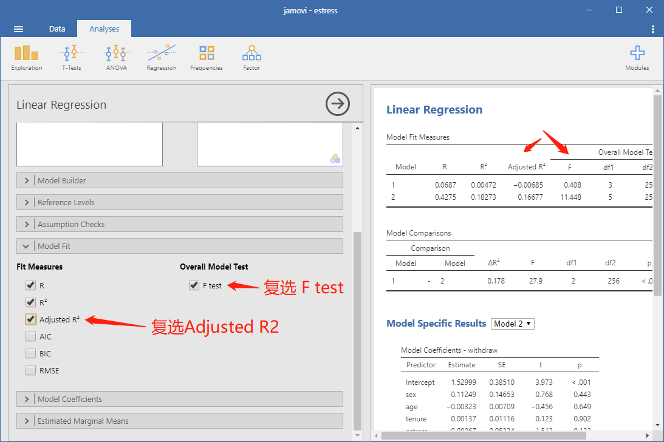Uncheck the F test checkbox
The width and height of the screenshot is (664, 442).
[194, 285]
